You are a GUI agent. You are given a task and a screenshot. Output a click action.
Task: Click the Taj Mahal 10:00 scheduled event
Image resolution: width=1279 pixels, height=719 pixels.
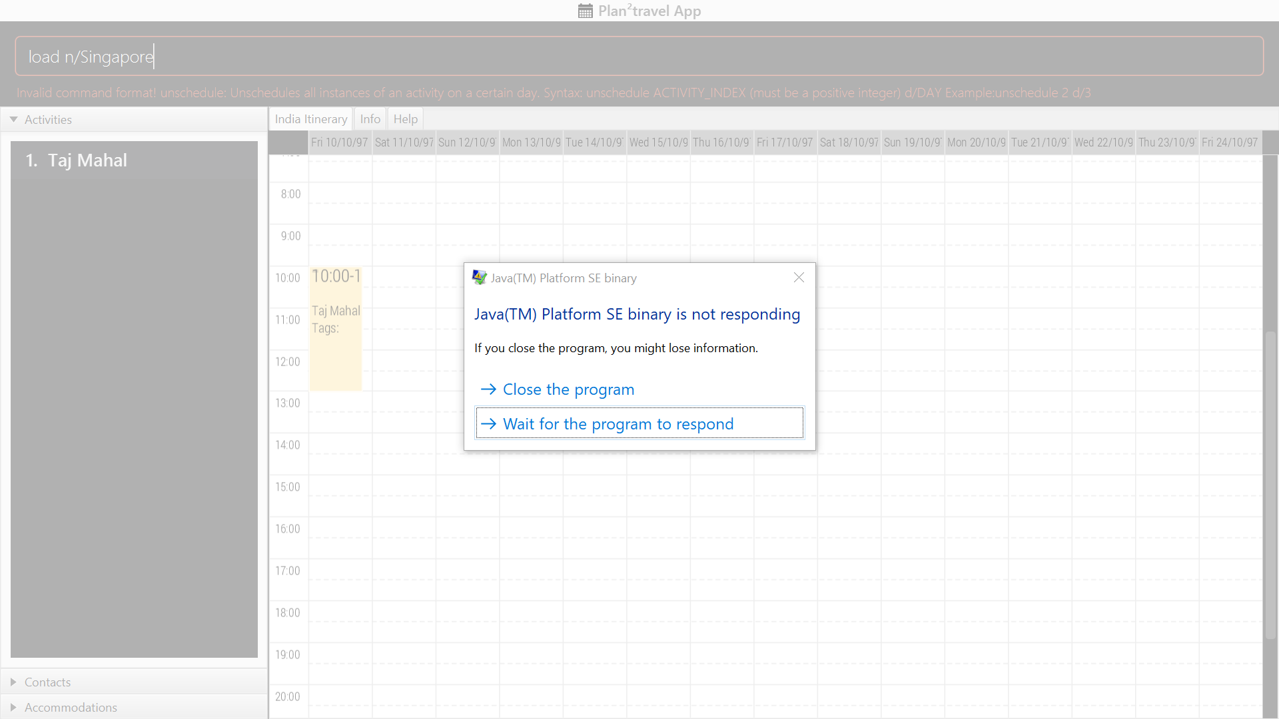[336, 328]
